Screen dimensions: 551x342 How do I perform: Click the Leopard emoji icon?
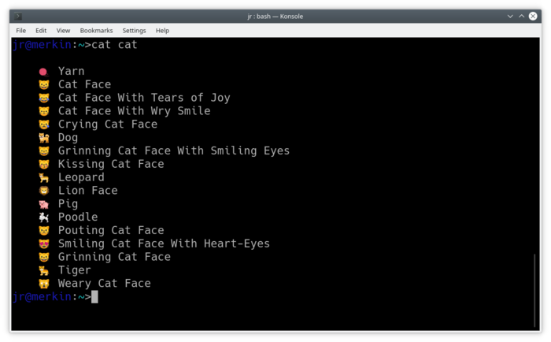(43, 178)
